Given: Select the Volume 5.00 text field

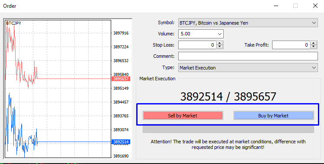Looking at the screenshot, I should pos(197,34).
